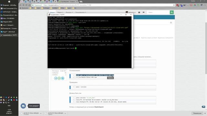The image size is (207, 116).
Task: Click Chrome's back arrow
Action: [x=20, y=5]
